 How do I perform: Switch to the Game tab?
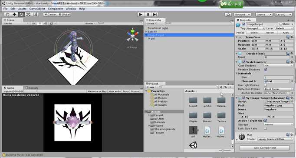(x=9, y=88)
